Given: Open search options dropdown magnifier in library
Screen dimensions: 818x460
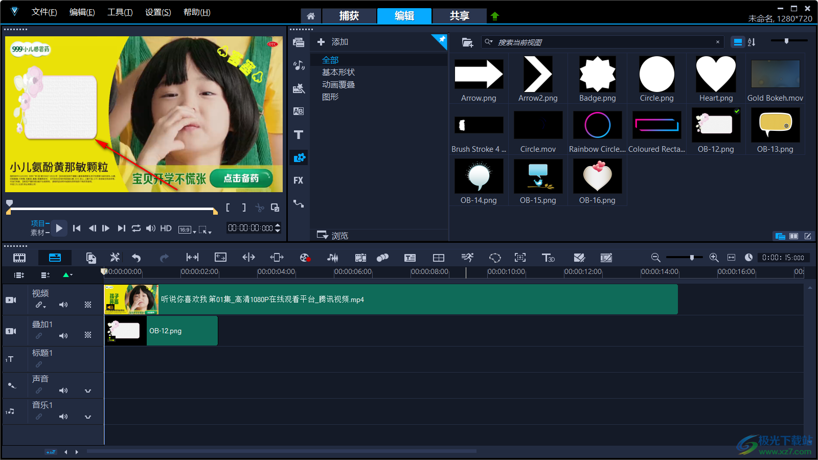Looking at the screenshot, I should (489, 42).
